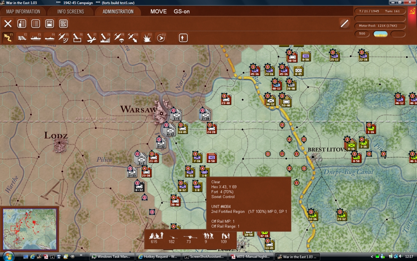Open the INFO SCREENS tab
This screenshot has height=261, width=417.
point(70,12)
